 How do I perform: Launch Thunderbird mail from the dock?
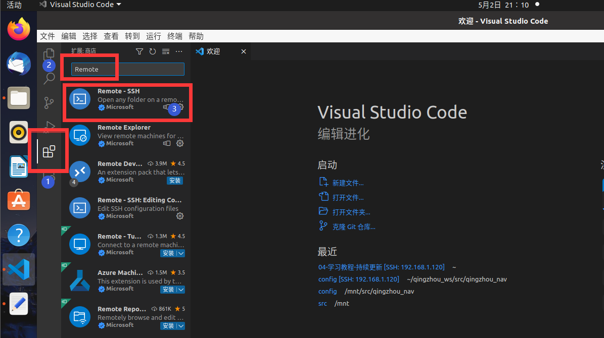(19, 64)
